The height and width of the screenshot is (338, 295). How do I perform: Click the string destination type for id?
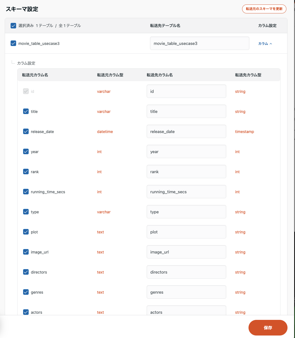[240, 91]
